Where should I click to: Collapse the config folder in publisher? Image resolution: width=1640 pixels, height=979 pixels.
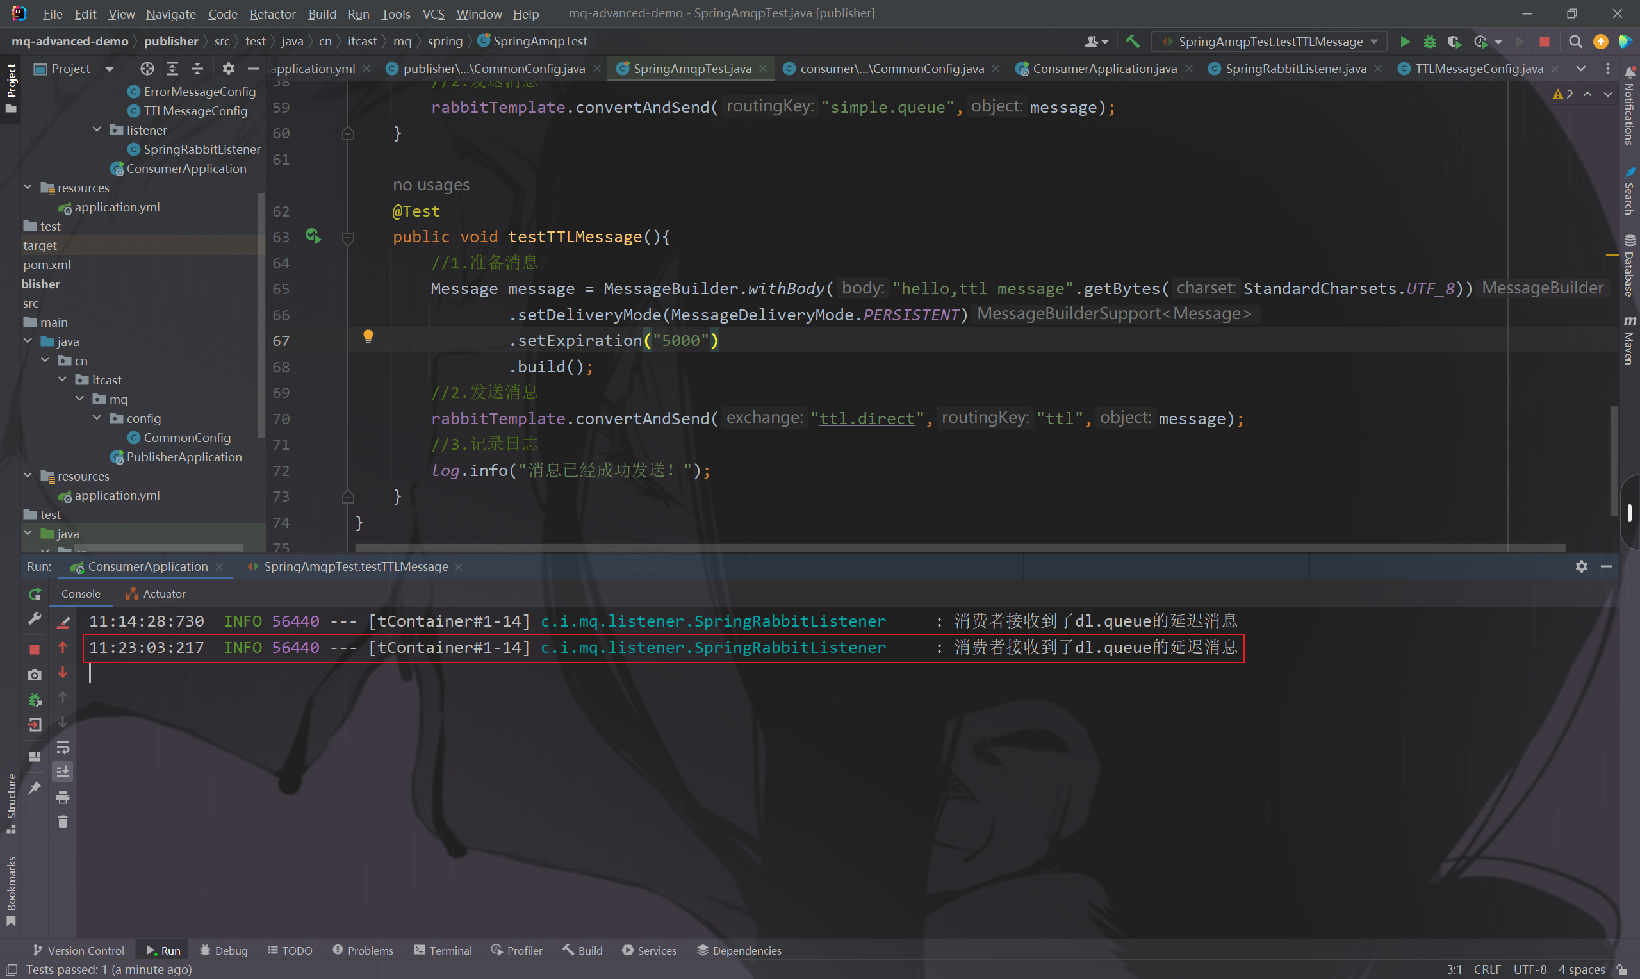pyautogui.click(x=97, y=418)
